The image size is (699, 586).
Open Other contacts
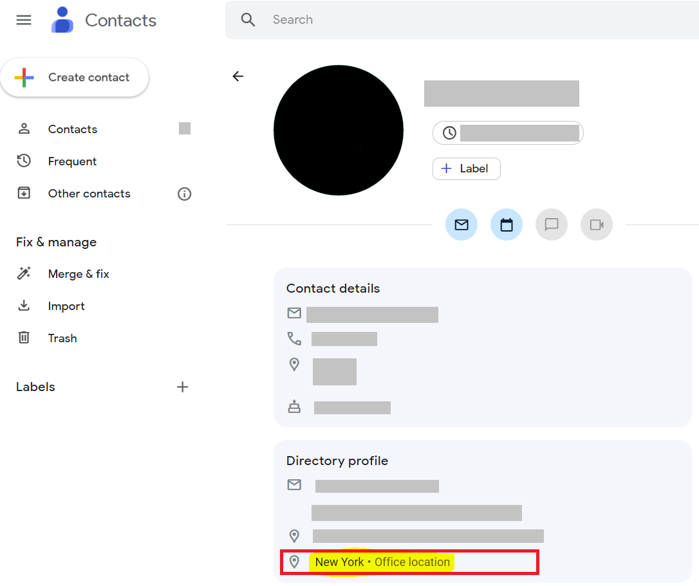click(89, 194)
